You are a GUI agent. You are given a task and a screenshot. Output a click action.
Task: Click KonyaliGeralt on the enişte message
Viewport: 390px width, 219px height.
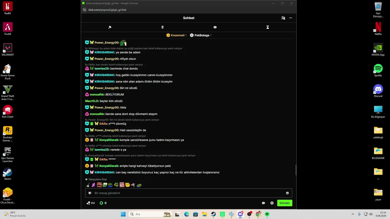pyautogui.click(x=109, y=166)
